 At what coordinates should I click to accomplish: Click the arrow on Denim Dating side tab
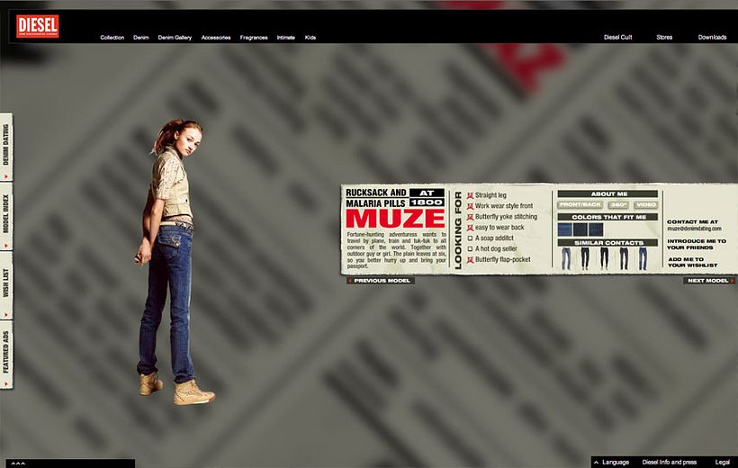(6, 176)
